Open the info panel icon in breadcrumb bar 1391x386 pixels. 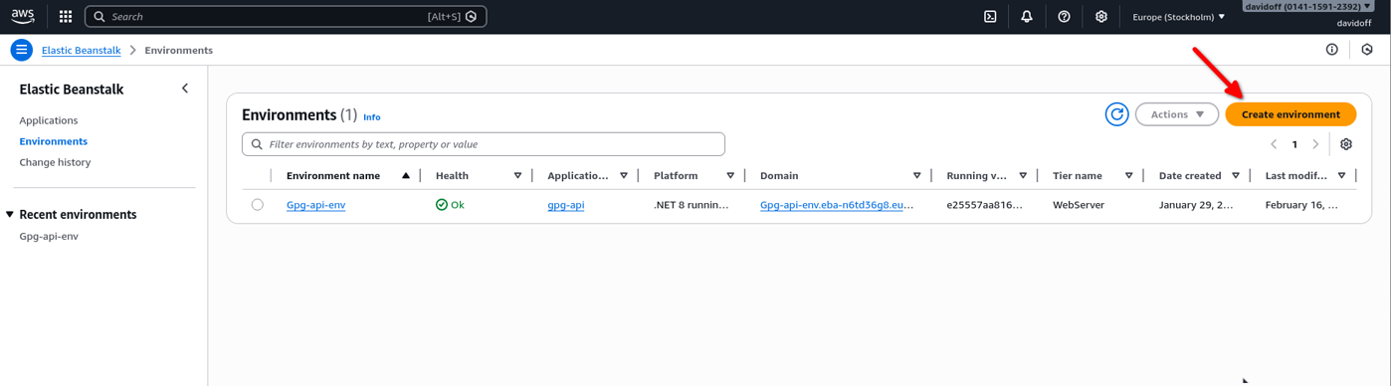(x=1331, y=50)
